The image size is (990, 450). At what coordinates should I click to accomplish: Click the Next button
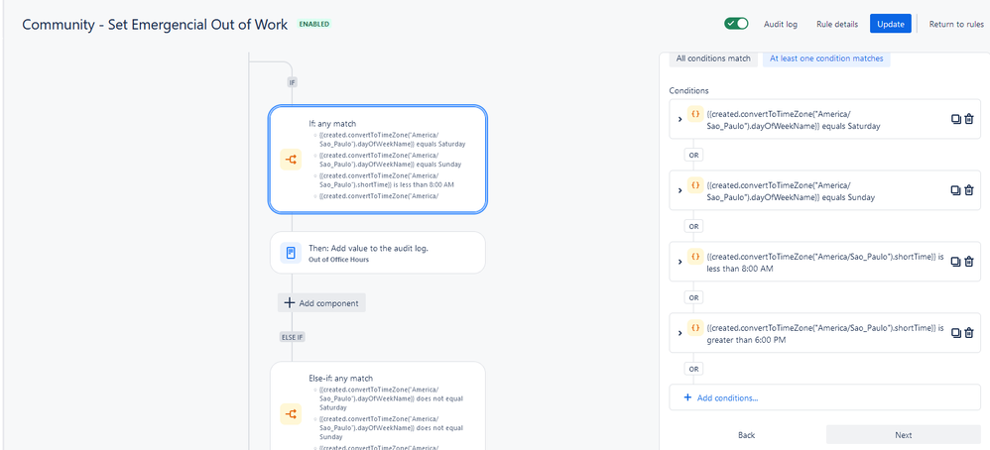[x=903, y=435]
